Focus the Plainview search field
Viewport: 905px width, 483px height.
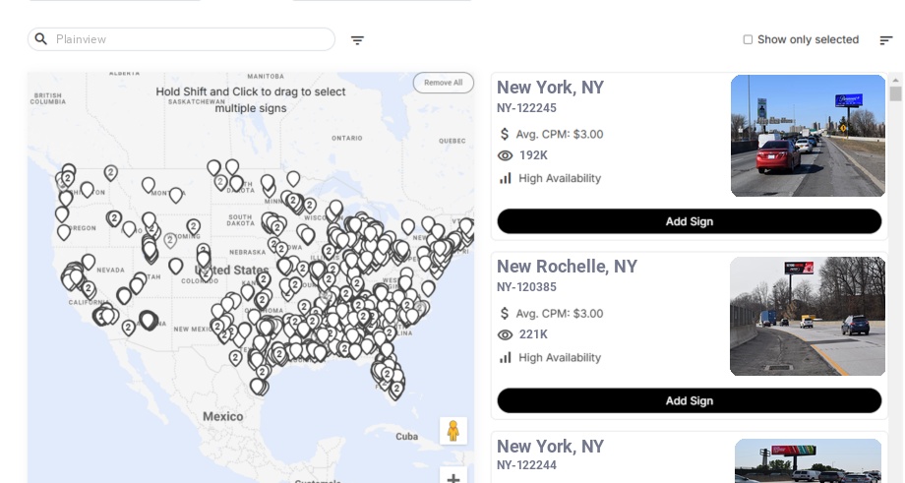point(192,39)
